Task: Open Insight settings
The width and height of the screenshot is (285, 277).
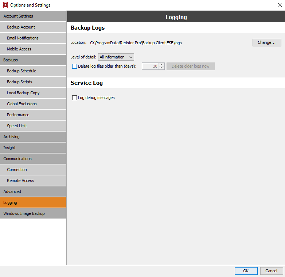Action: (x=33, y=148)
